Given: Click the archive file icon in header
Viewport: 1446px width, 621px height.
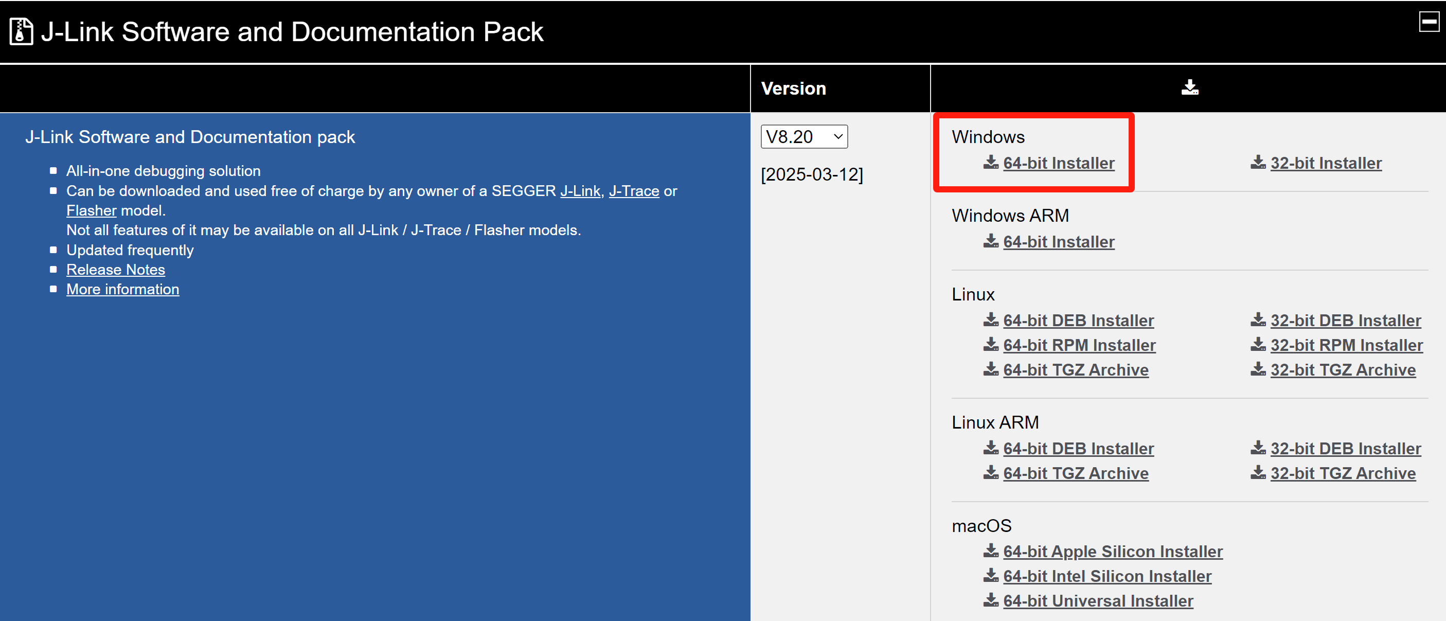Looking at the screenshot, I should click(x=21, y=31).
